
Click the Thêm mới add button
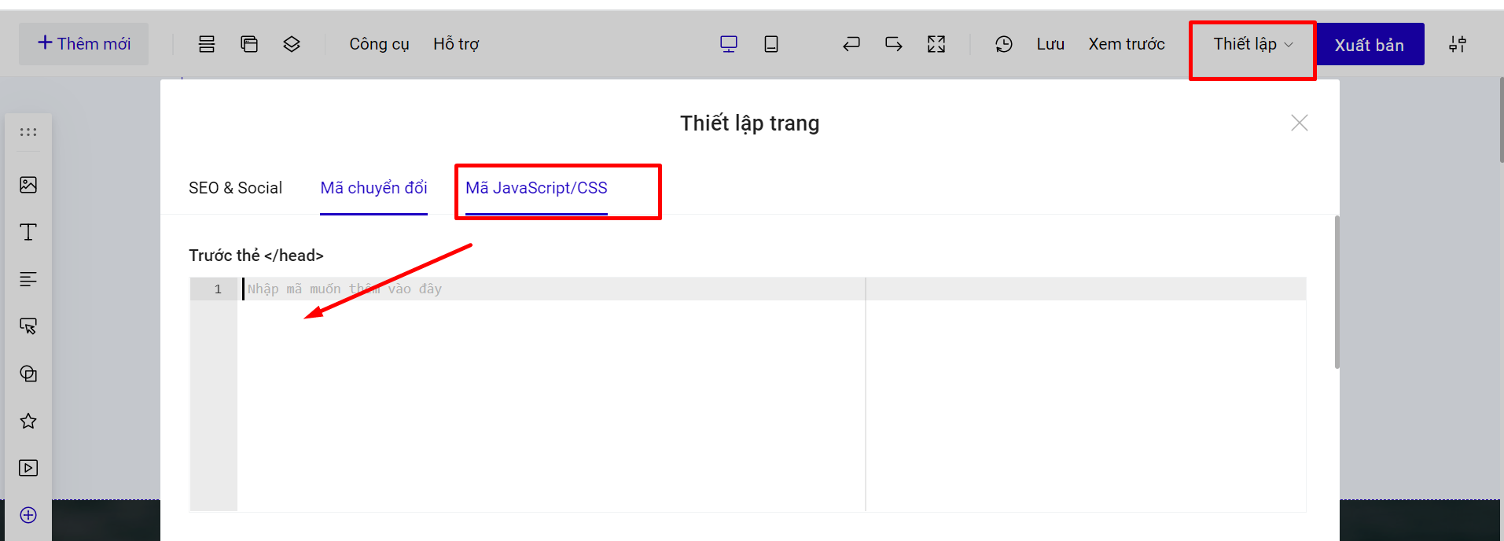click(84, 44)
